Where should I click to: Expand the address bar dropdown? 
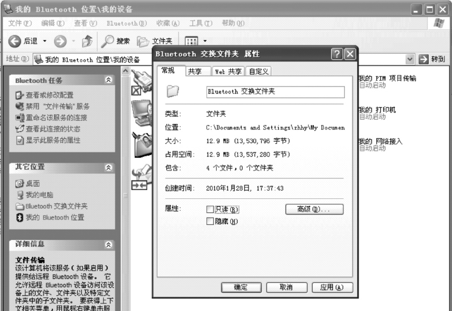tap(410, 59)
